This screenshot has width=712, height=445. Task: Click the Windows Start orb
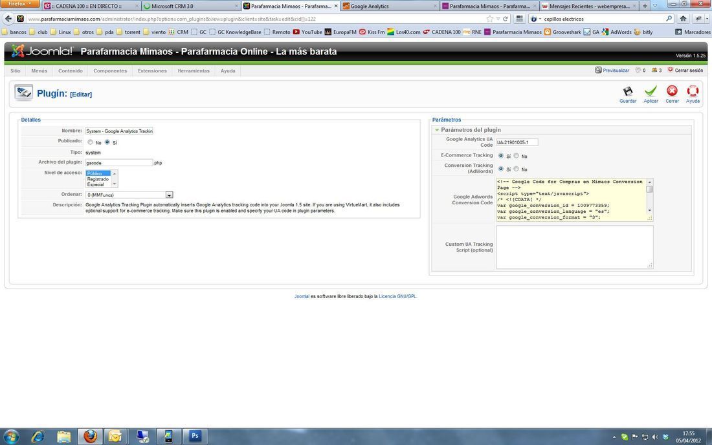coord(10,437)
